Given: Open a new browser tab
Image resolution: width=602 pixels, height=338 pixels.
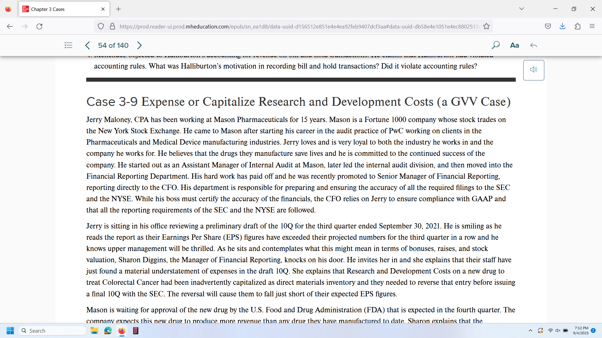Looking at the screenshot, I should [118, 9].
